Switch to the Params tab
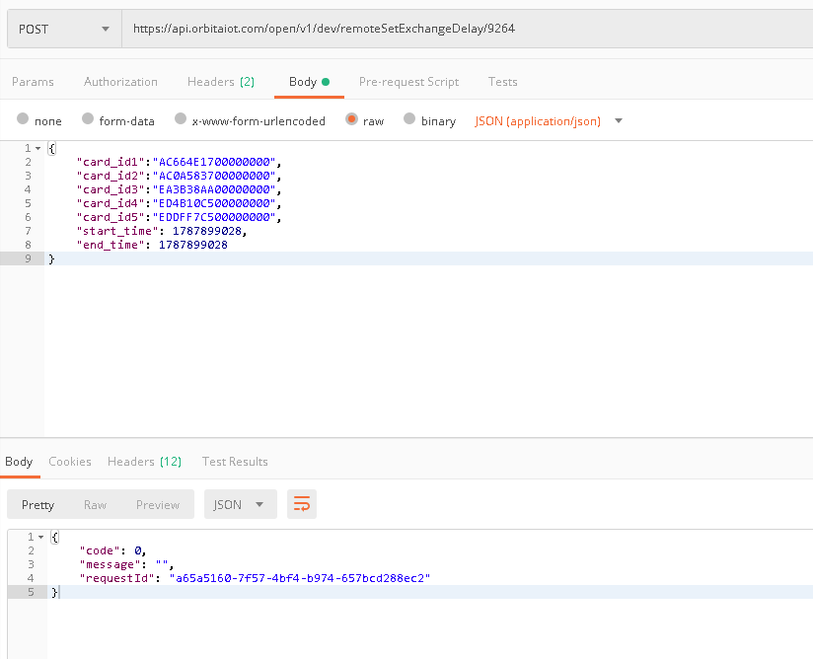This screenshot has height=659, width=813. click(33, 82)
